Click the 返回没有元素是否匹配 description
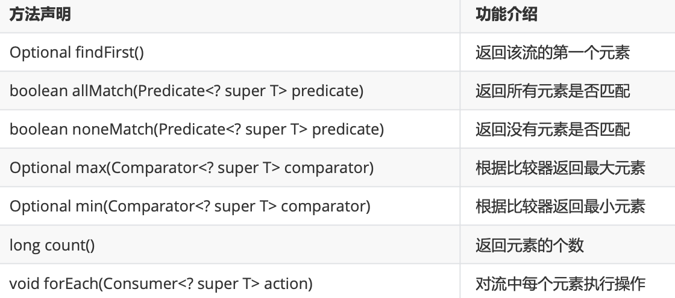 553,129
